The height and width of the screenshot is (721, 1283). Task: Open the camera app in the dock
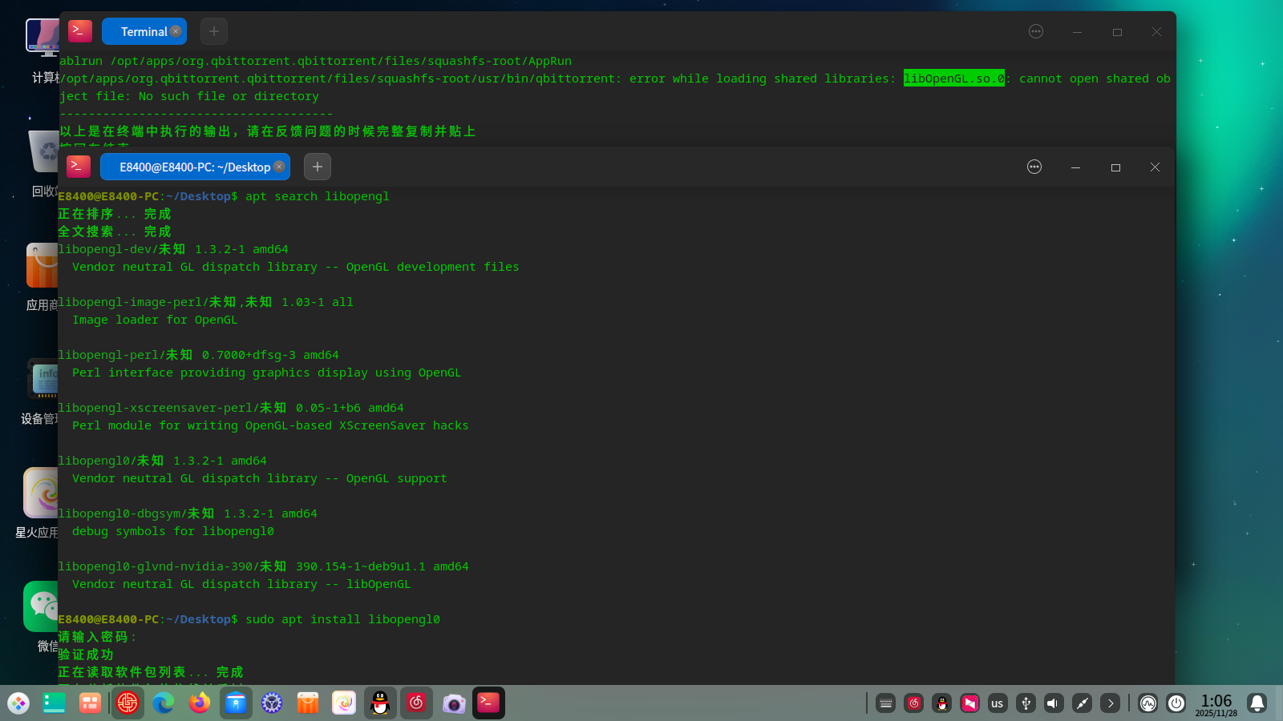click(x=454, y=703)
